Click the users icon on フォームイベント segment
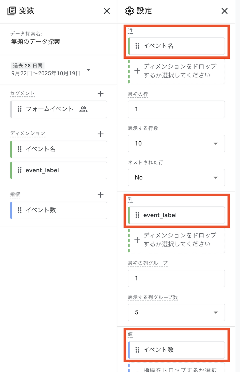Image resolution: width=240 pixels, height=372 pixels. tap(83, 109)
